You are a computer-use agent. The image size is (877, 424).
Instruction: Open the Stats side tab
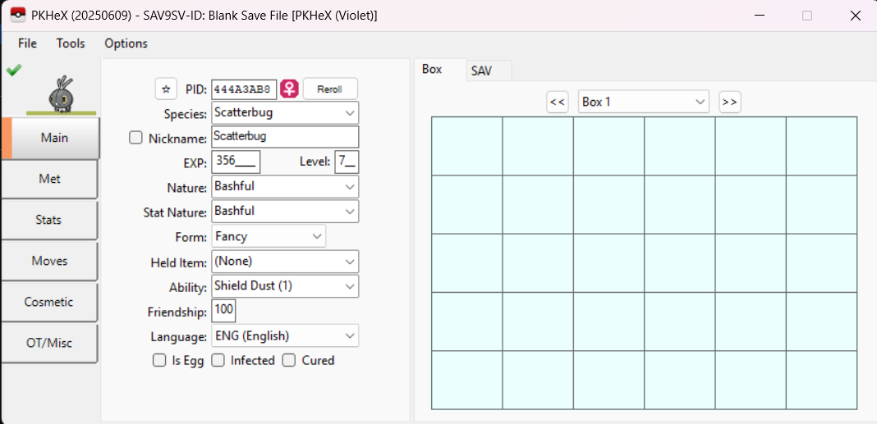tap(48, 220)
